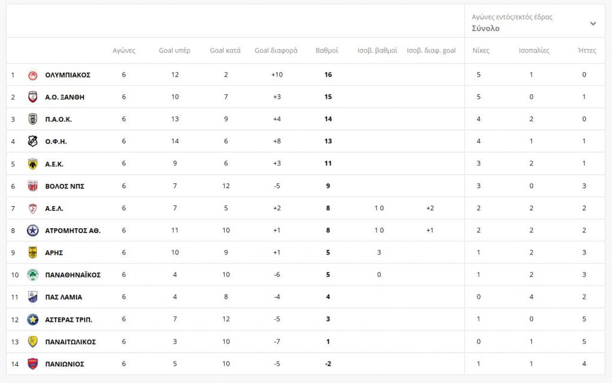This screenshot has height=383, width=612.
Task: Click the Ατρόμητος blue star logo
Action: (x=33, y=231)
